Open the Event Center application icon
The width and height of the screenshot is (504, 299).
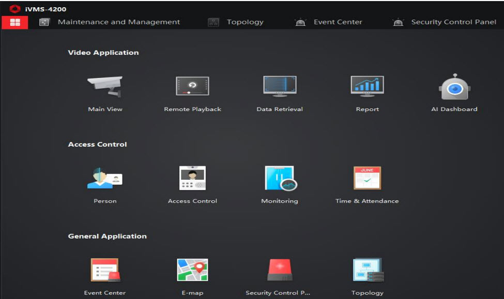105,270
